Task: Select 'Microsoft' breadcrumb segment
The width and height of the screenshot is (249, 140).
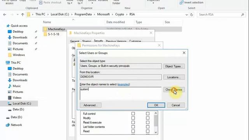Action: 103,14
